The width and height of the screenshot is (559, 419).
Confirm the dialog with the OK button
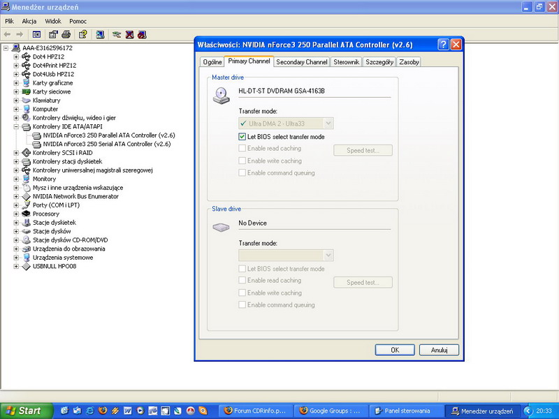[x=395, y=350]
